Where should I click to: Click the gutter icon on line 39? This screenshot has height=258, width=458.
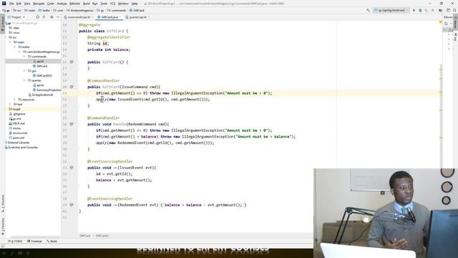72,205
